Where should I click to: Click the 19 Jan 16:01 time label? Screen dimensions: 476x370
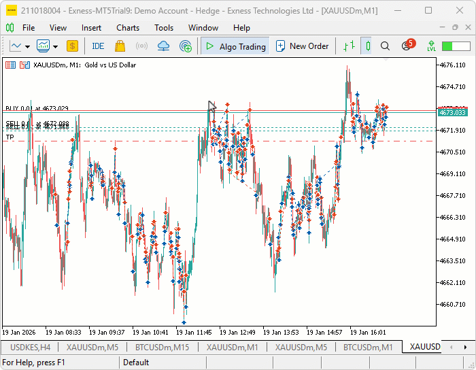point(368,333)
